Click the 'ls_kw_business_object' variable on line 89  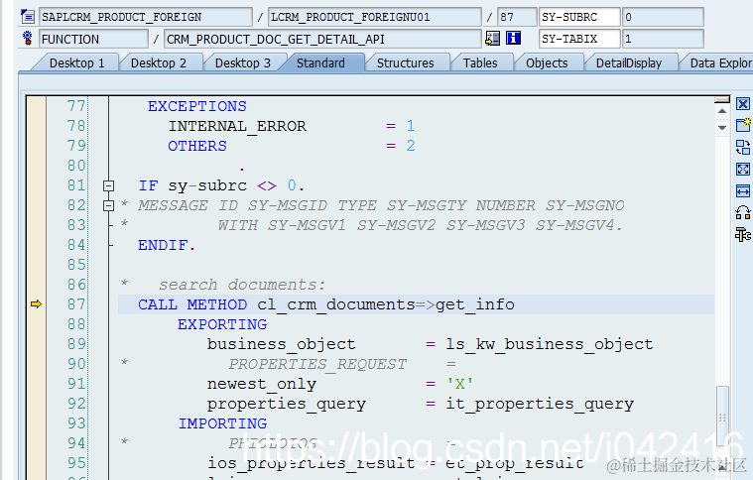(550, 345)
